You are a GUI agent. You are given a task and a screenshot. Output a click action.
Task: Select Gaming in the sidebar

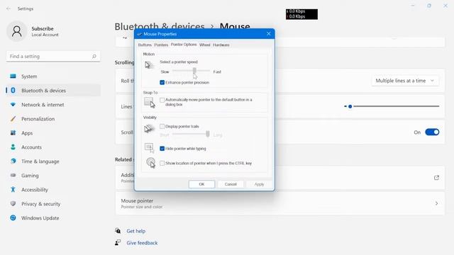[x=53, y=176]
